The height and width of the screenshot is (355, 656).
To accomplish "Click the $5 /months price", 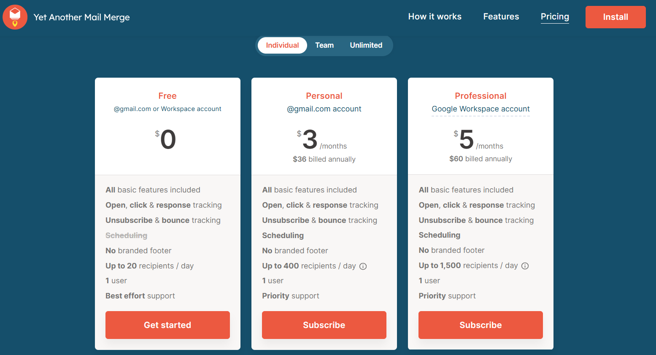I will point(478,140).
